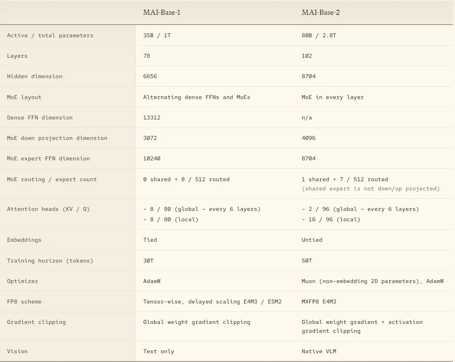Screen dimensions: 455x362
Task: Click the Untied embeddings value
Action: 312,240
